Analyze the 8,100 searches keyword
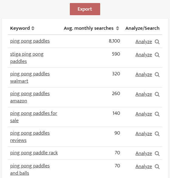The image size is (170, 178). [144, 42]
